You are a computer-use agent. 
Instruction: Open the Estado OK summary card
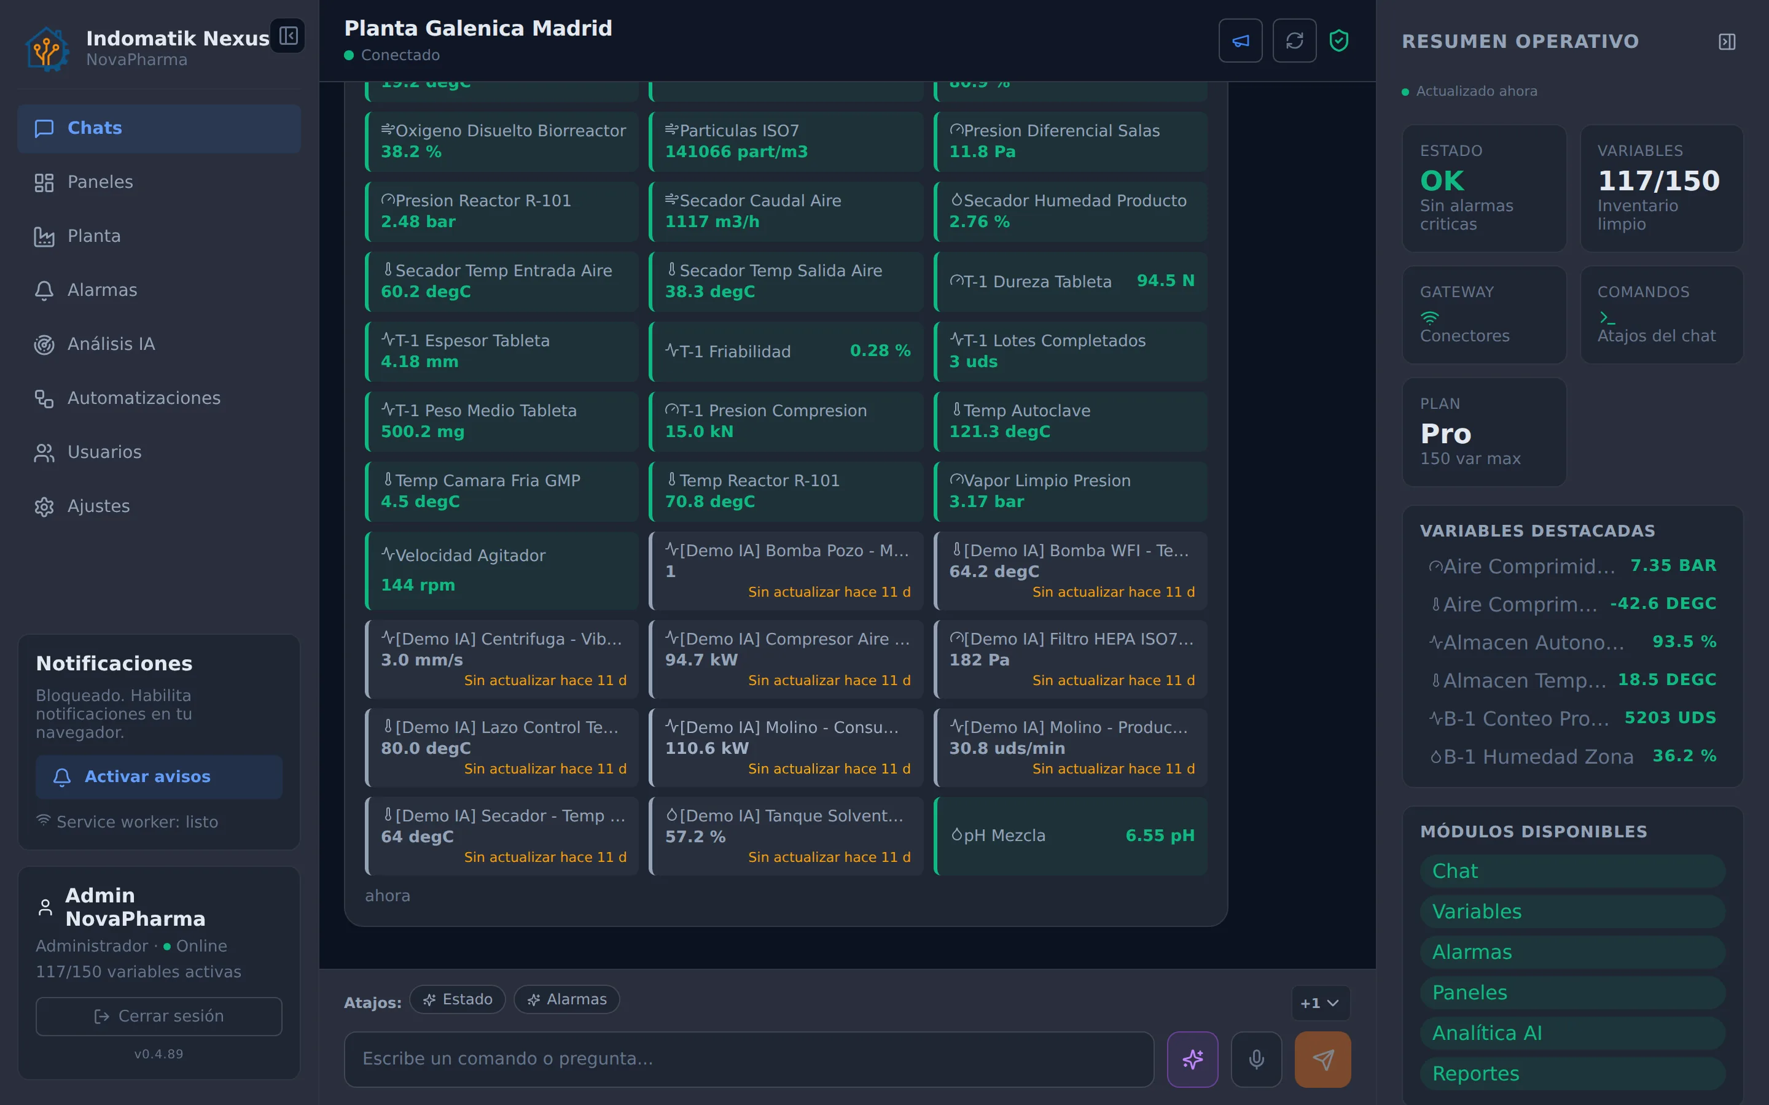coord(1484,188)
